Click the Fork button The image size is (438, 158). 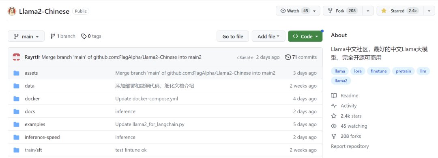(x=342, y=11)
